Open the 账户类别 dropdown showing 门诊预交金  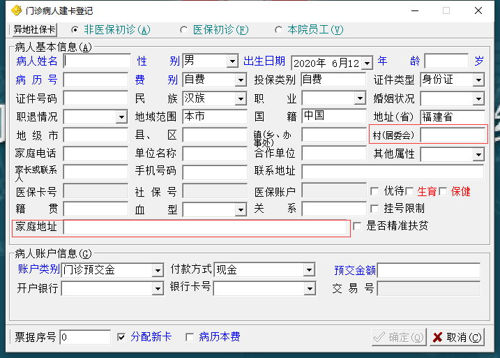pos(158,271)
